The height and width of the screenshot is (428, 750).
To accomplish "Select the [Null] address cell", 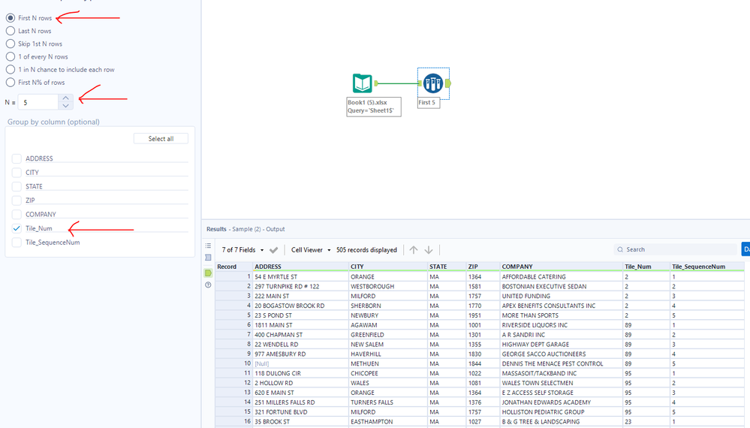I will 301,363.
